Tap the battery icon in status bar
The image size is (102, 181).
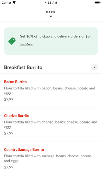pos(98,3)
